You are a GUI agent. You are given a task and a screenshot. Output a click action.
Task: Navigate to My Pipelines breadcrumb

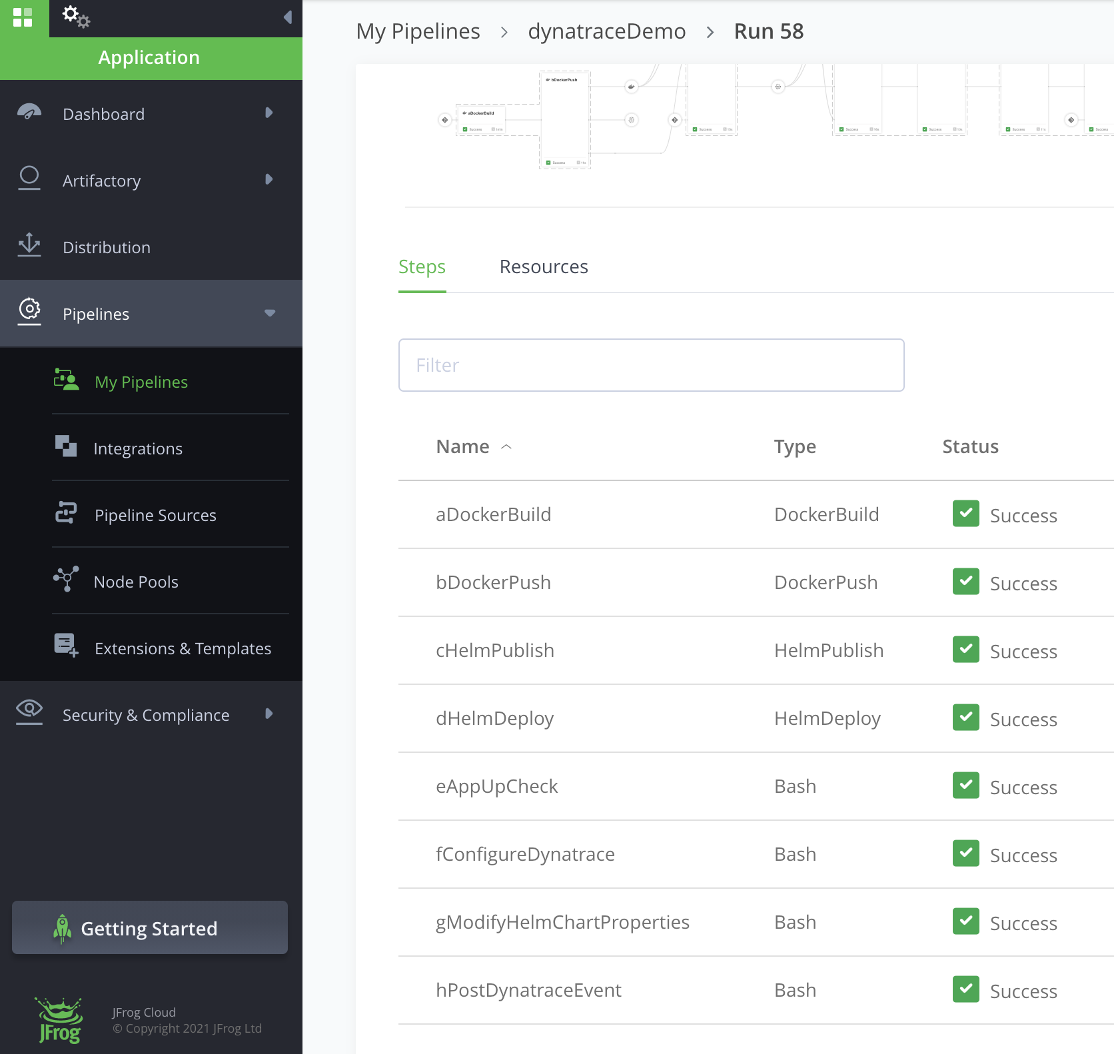[x=418, y=31]
